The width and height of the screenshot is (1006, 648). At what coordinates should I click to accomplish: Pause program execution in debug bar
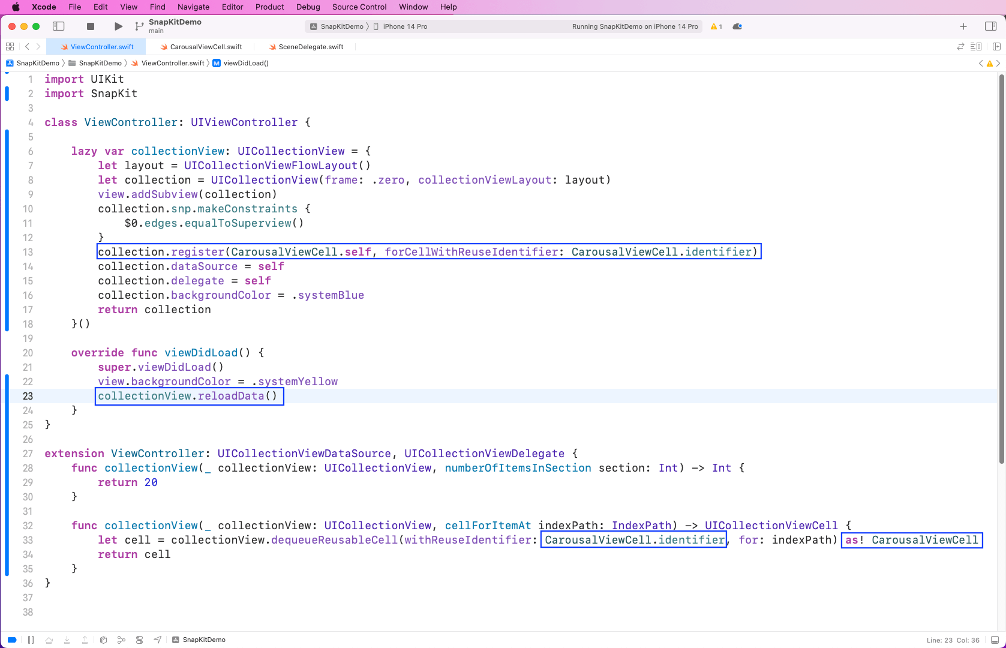click(31, 640)
